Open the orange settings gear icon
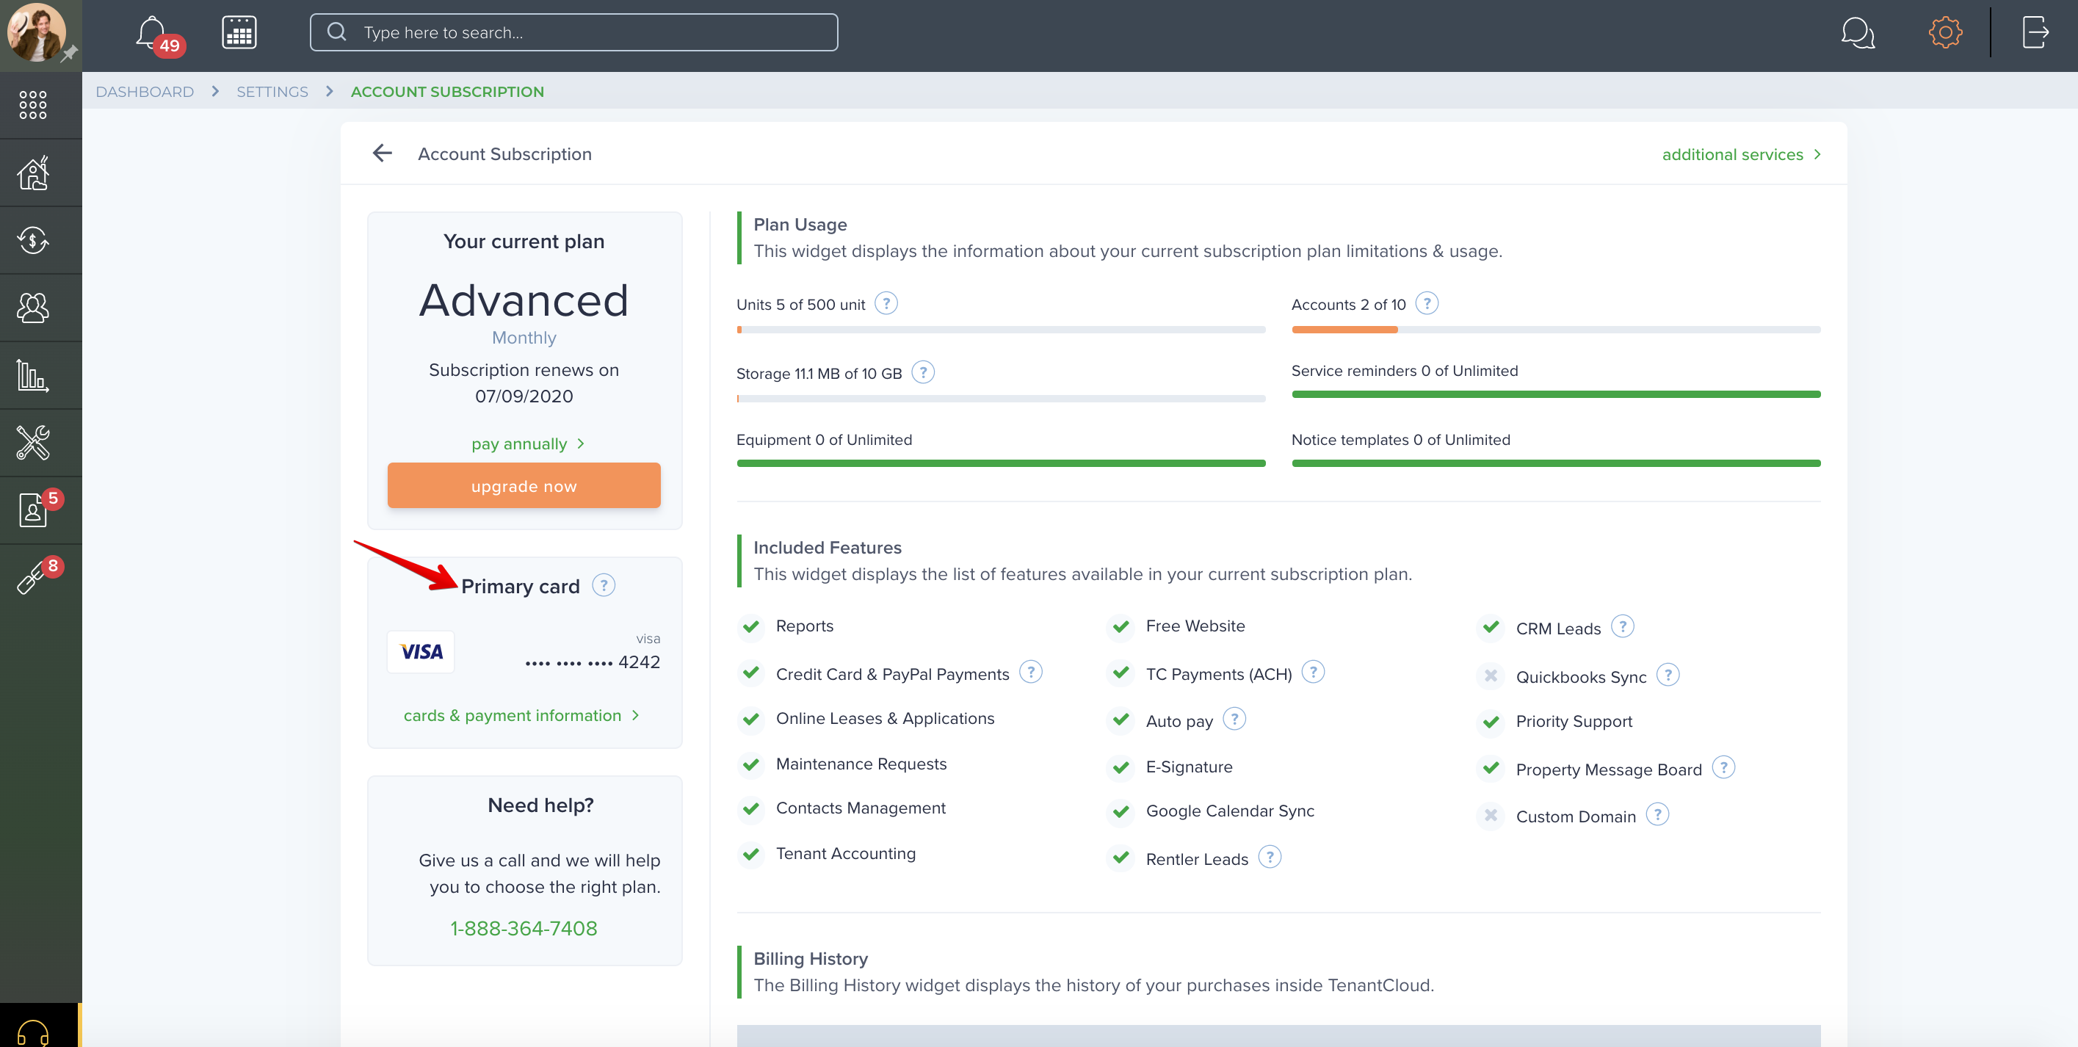Screen dimensions: 2078x1047 pos(1944,33)
